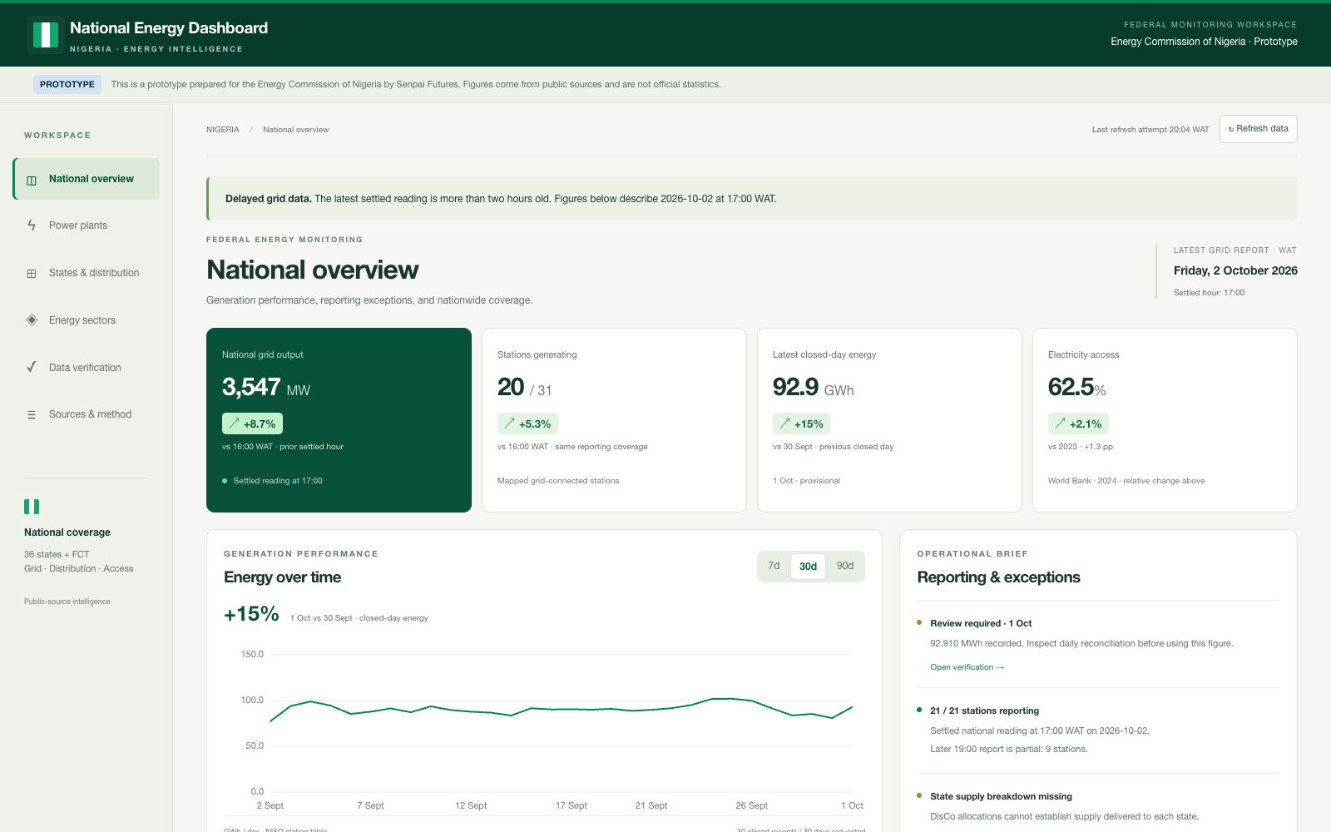
Task: Click the green National coverage bars icon
Action: pyautogui.click(x=32, y=507)
